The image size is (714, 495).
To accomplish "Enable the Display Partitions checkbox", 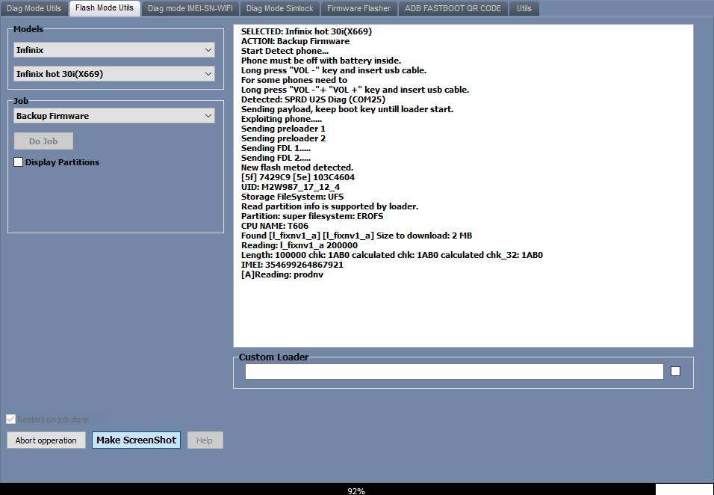I will pos(18,162).
